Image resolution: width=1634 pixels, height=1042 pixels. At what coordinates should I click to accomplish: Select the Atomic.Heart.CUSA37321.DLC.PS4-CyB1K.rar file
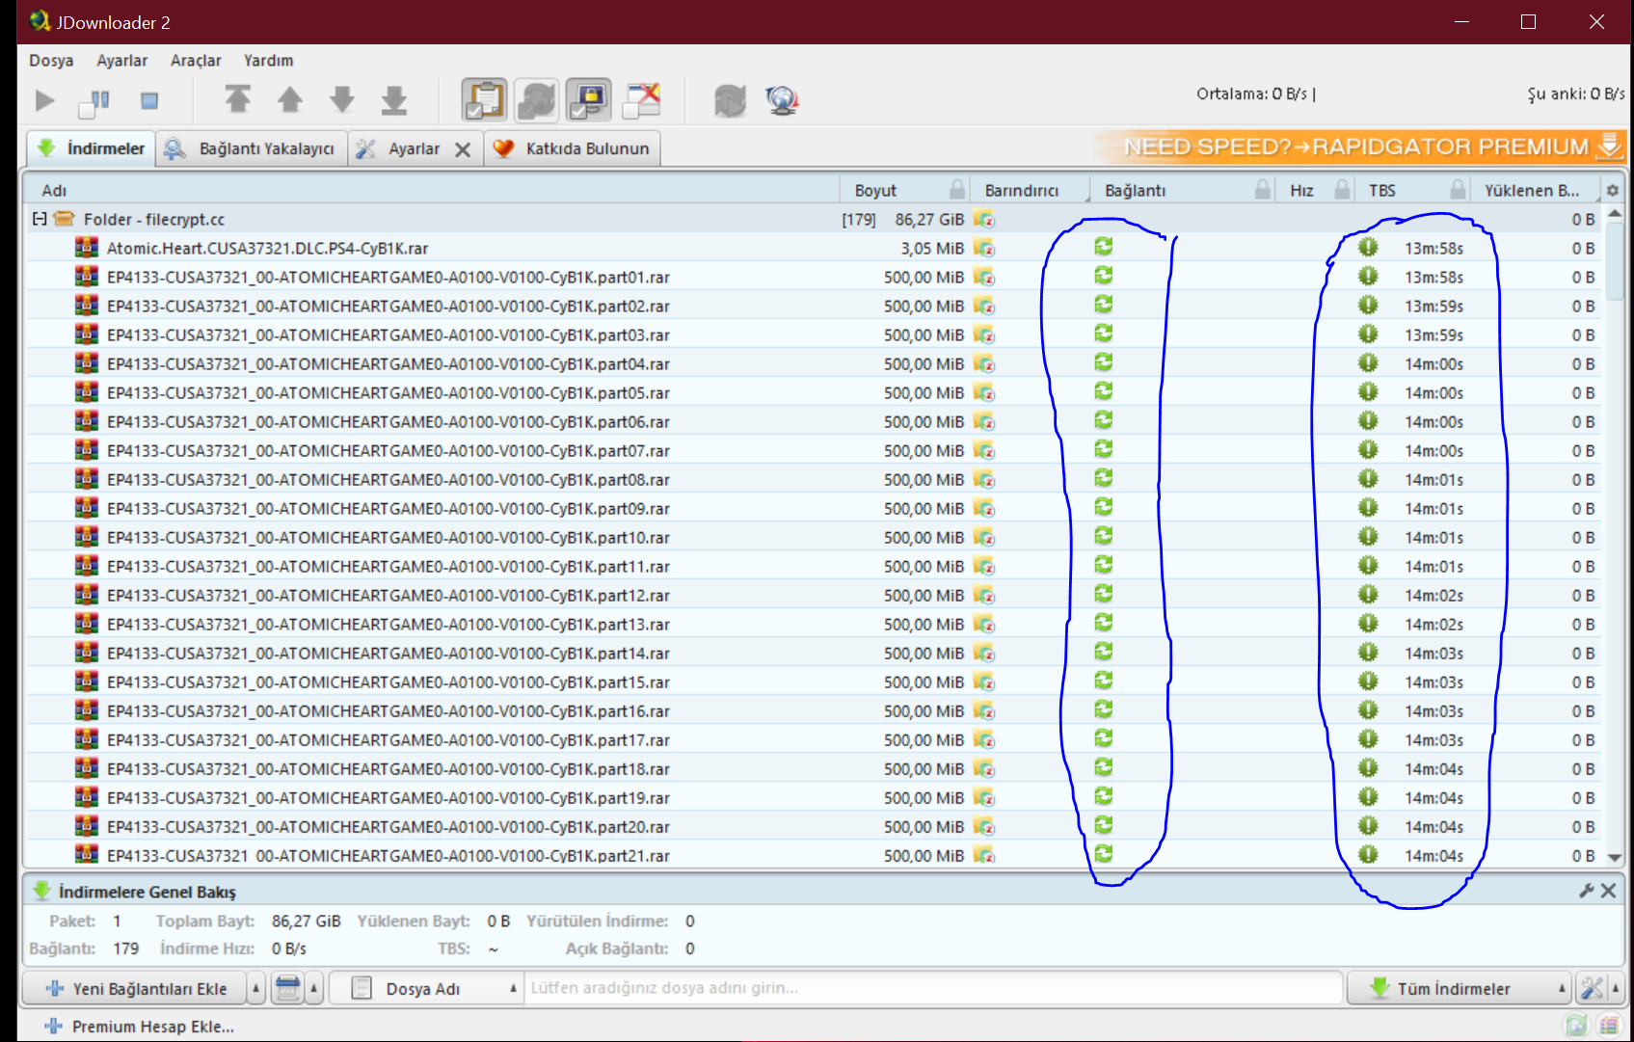pyautogui.click(x=267, y=248)
